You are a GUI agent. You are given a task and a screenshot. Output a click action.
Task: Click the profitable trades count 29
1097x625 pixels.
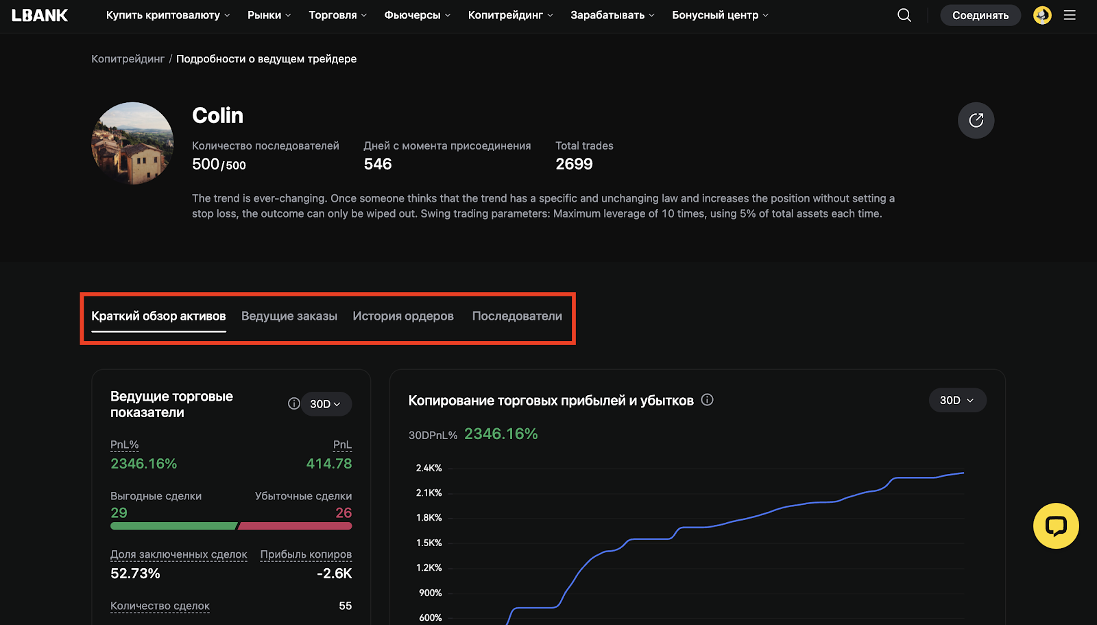tap(119, 513)
